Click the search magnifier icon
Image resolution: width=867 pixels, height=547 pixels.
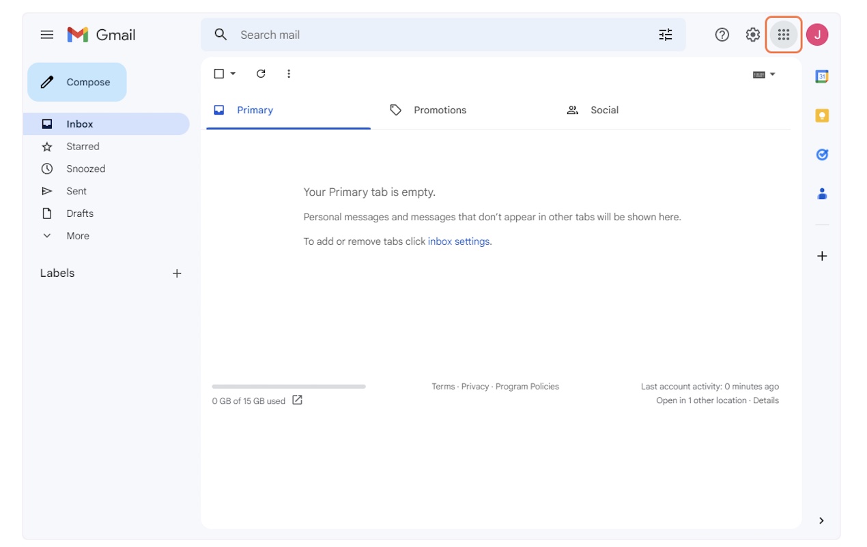coord(221,35)
